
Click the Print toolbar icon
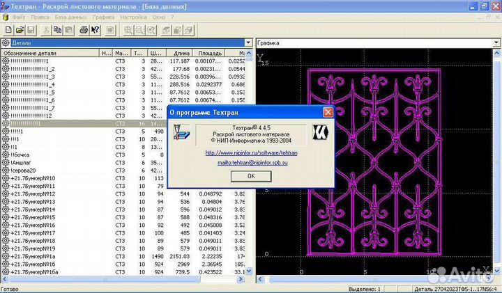pos(84,30)
